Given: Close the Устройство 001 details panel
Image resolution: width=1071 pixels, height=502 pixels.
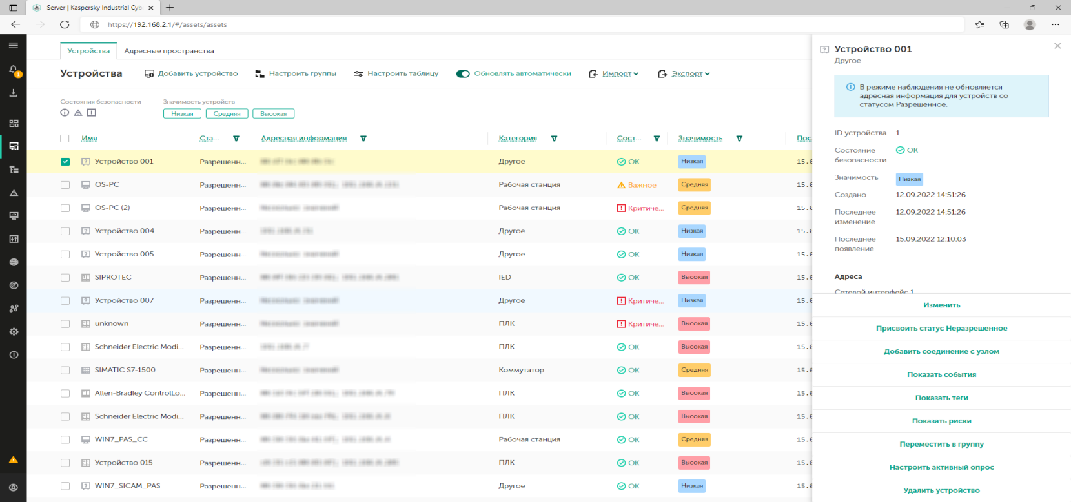Looking at the screenshot, I should pyautogui.click(x=1057, y=46).
